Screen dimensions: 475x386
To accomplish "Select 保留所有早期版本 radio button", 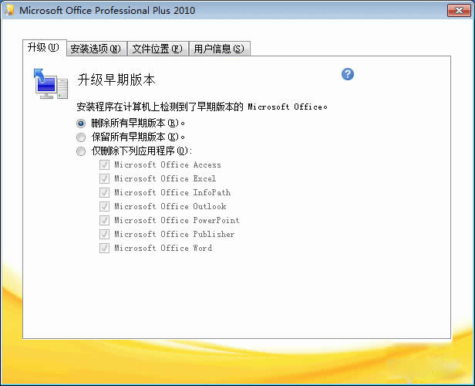I will (x=80, y=137).
